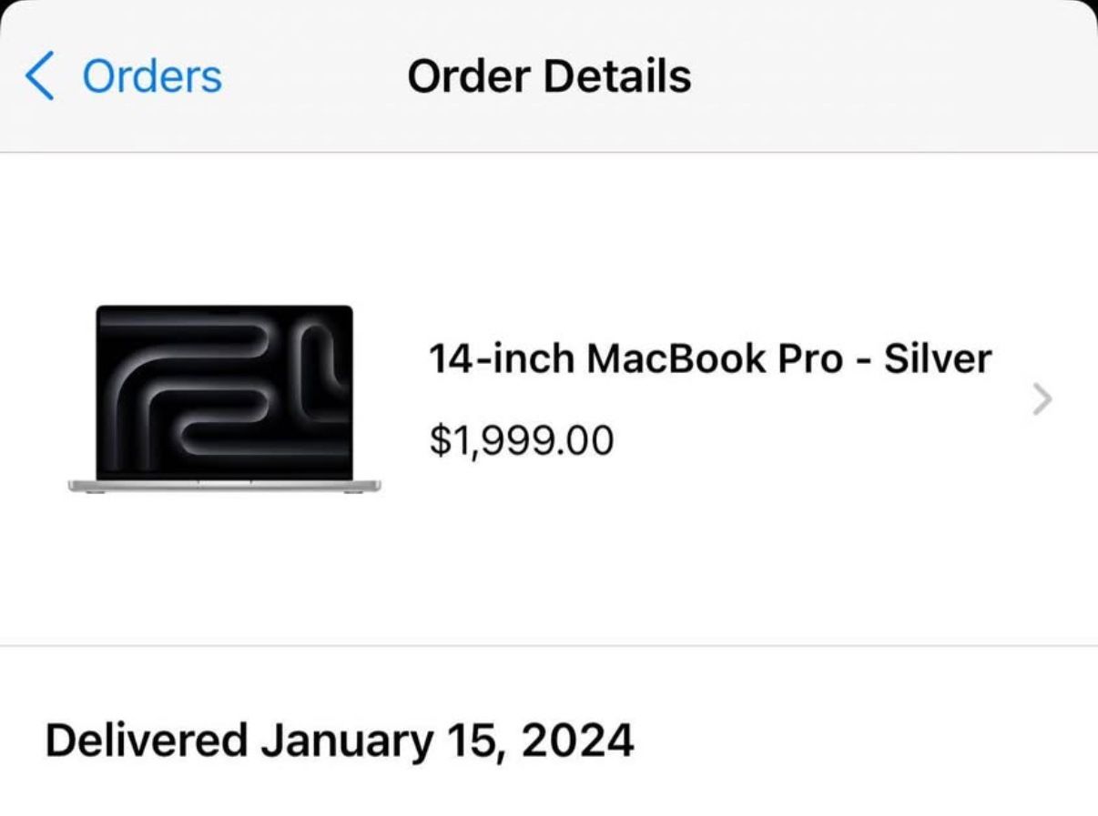Select the Order Details header title

[549, 76]
